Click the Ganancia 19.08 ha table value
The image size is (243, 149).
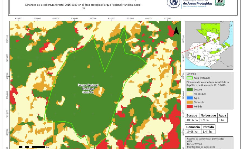pyautogui.click(x=193, y=132)
